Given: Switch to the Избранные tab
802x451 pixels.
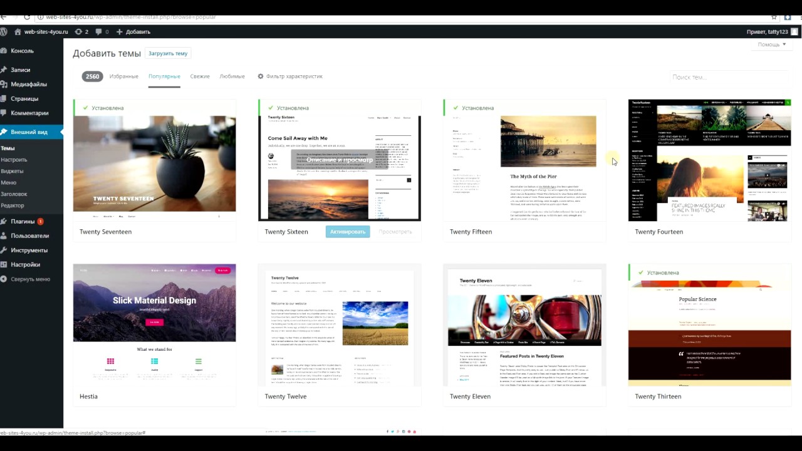Looking at the screenshot, I should click(123, 76).
